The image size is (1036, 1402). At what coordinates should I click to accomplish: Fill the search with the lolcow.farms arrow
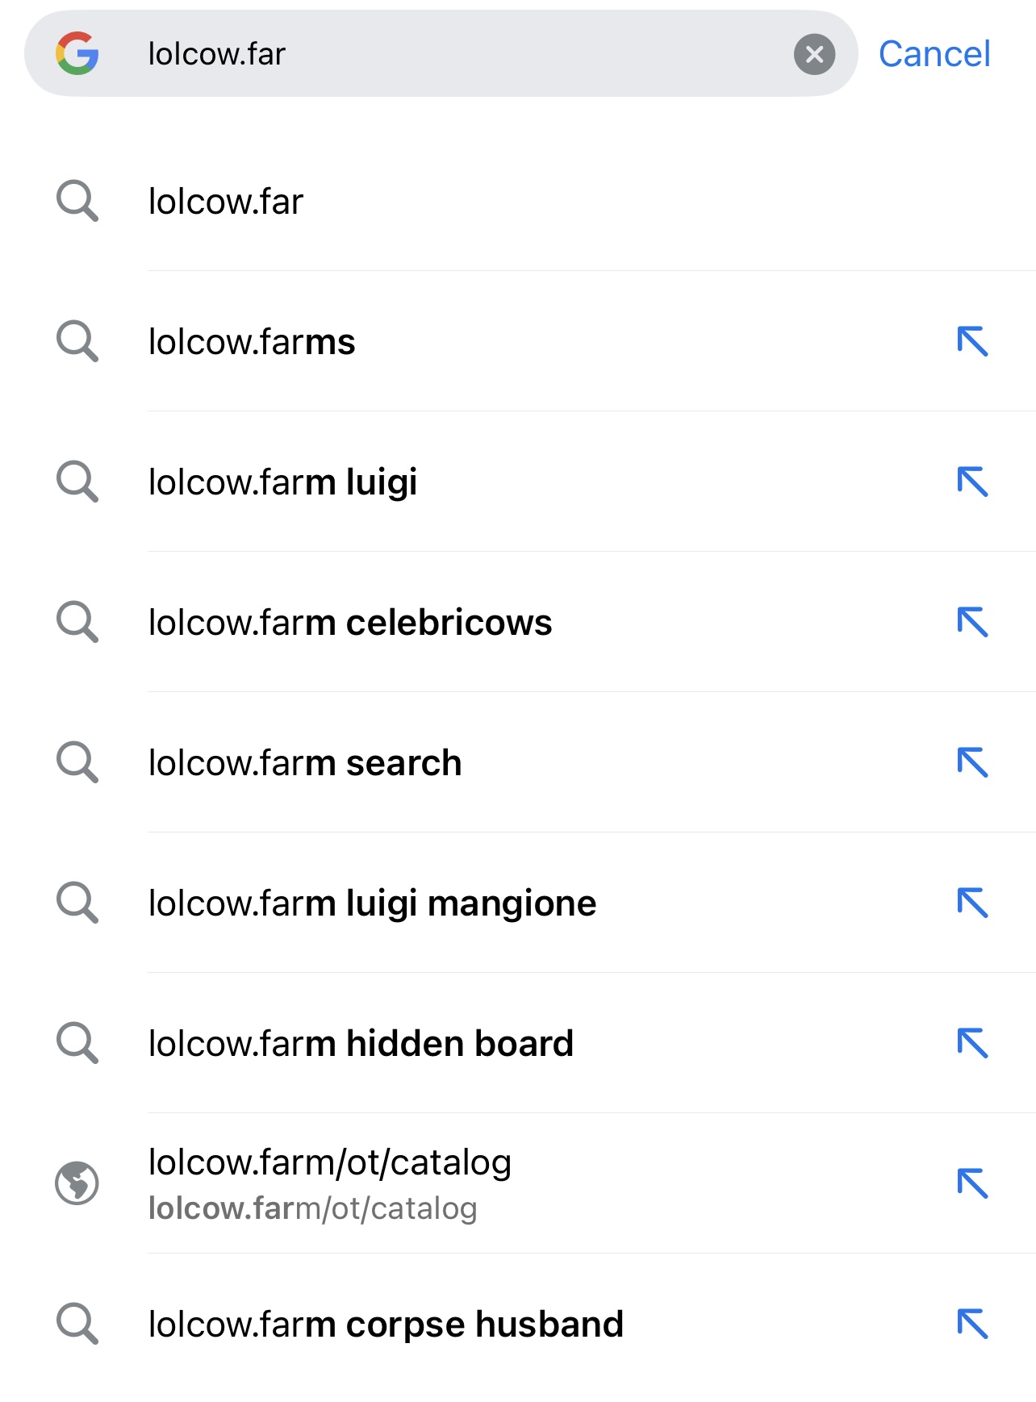pos(972,341)
